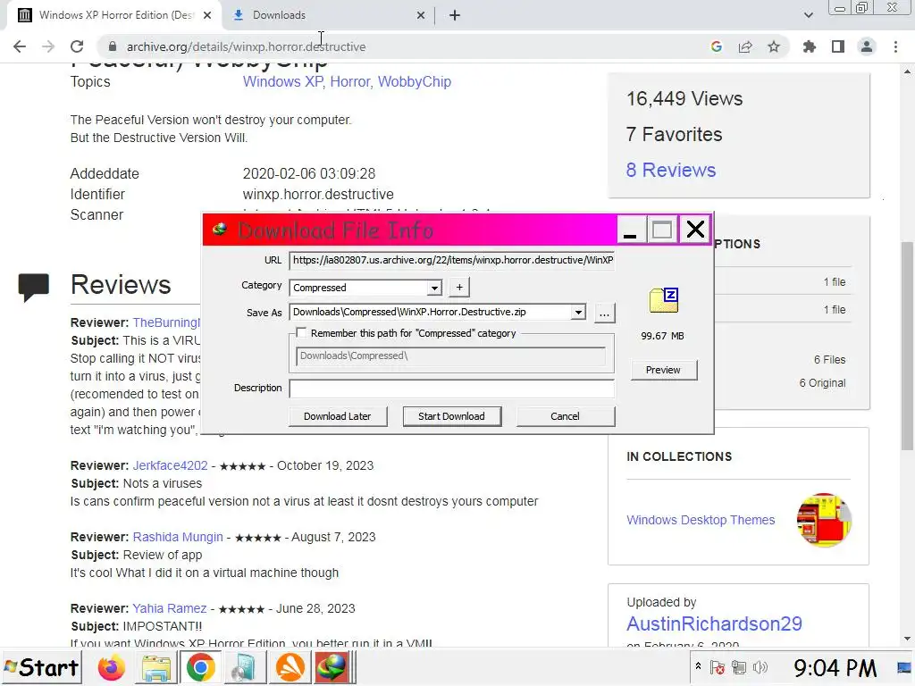
Task: Click the archive.org address bar
Action: (403, 46)
